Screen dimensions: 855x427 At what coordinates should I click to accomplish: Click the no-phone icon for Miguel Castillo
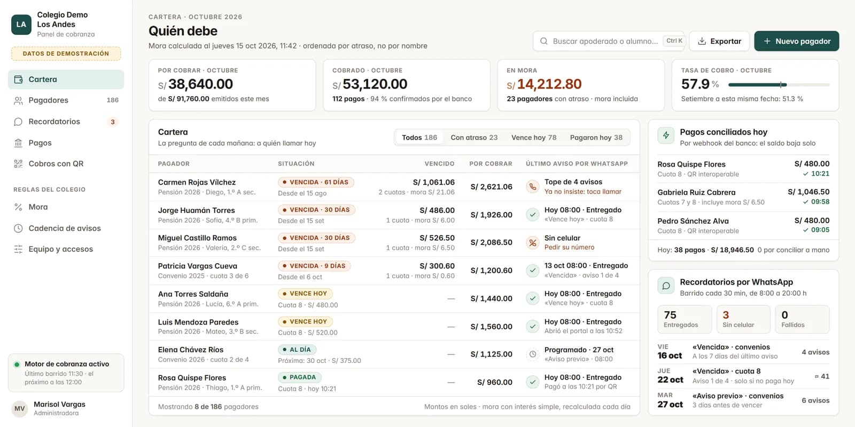coord(532,242)
